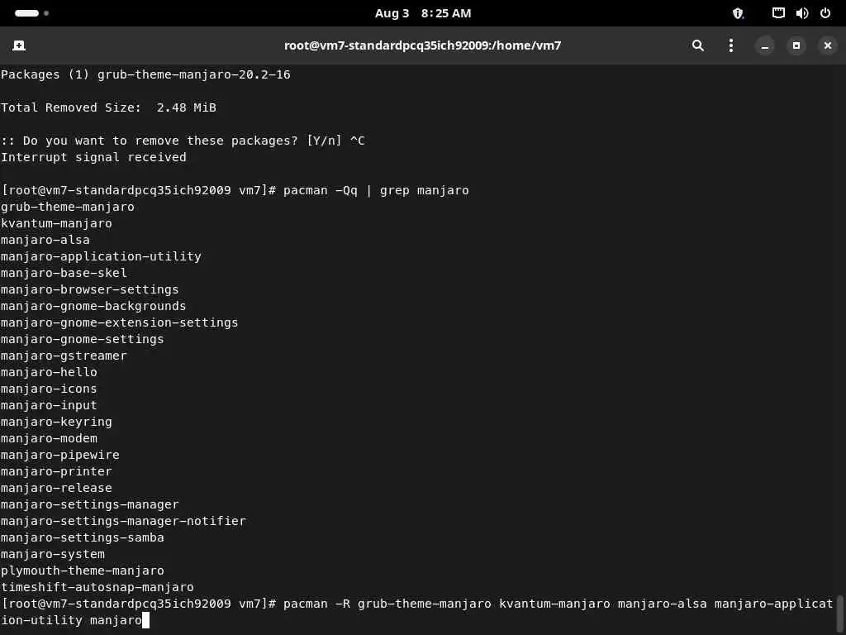Click the 'manjaro-modem' line
The height and width of the screenshot is (635, 846).
point(49,438)
